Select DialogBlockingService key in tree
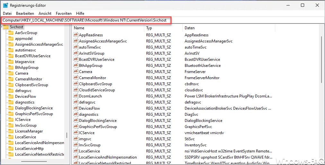This screenshot has height=165, width=325. [x=34, y=108]
